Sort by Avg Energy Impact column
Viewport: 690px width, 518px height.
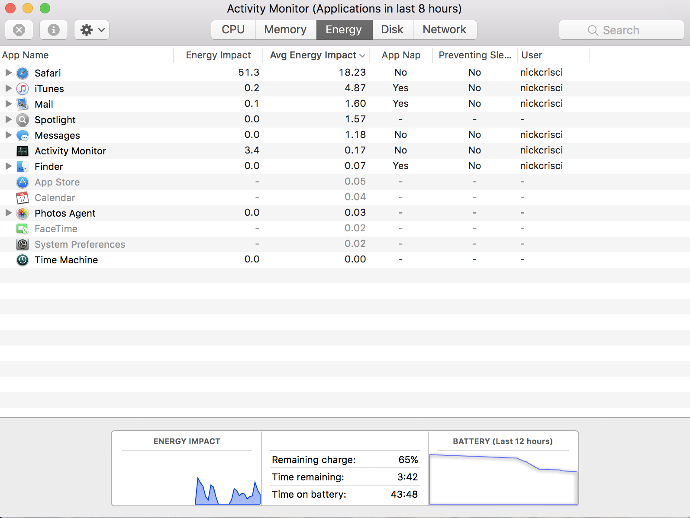pyautogui.click(x=316, y=55)
